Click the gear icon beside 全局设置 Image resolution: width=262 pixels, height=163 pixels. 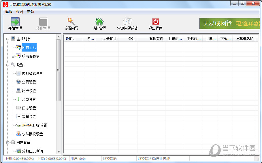coord(18,82)
